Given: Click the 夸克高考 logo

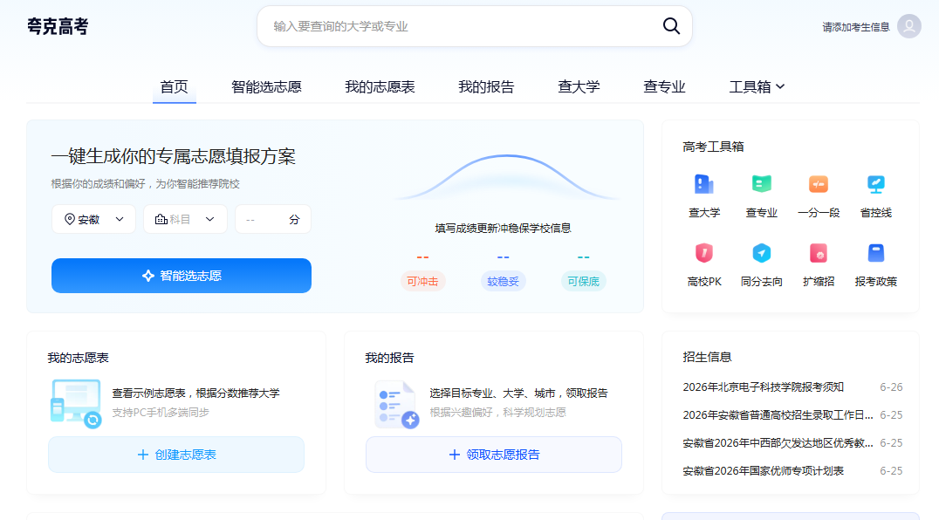Looking at the screenshot, I should pyautogui.click(x=58, y=26).
